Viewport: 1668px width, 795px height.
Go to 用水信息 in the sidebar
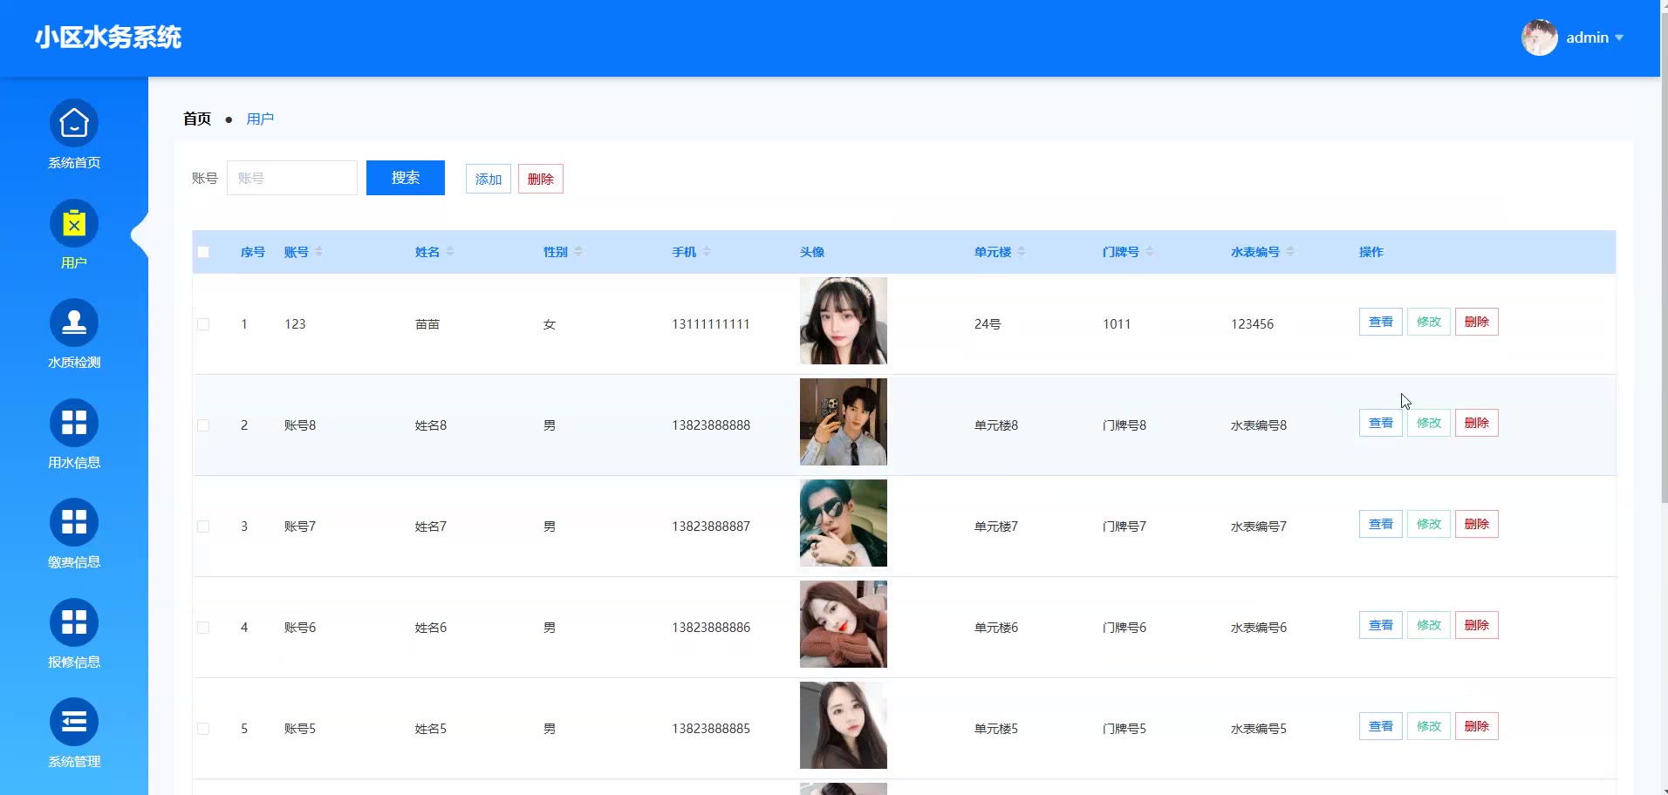coord(74,424)
